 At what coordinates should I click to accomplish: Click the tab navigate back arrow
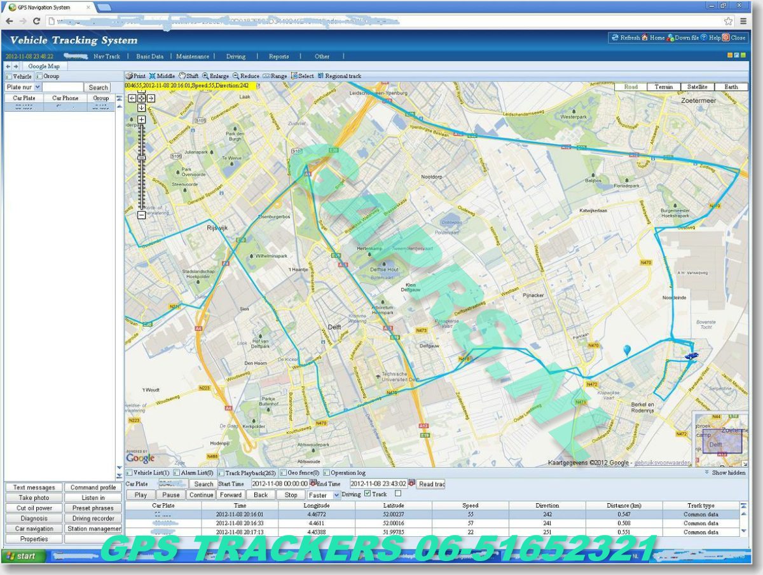click(8, 66)
